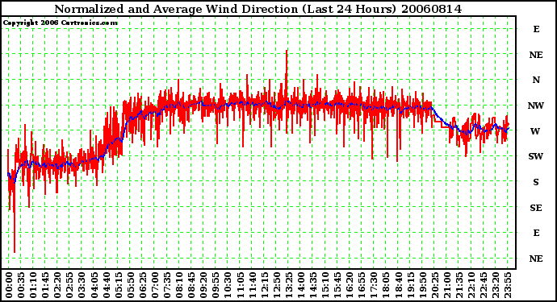Click the 08:10 time axis label
This screenshot has width=557, height=302.
point(179,285)
